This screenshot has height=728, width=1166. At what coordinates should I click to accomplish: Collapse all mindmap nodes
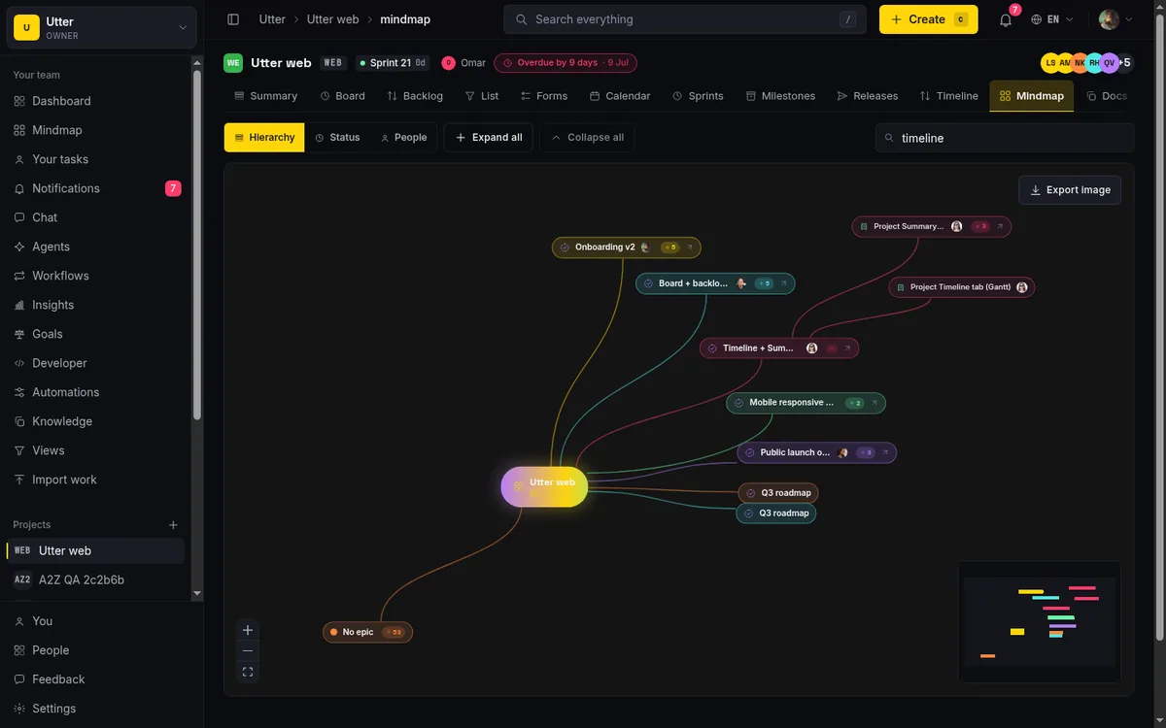click(x=588, y=138)
